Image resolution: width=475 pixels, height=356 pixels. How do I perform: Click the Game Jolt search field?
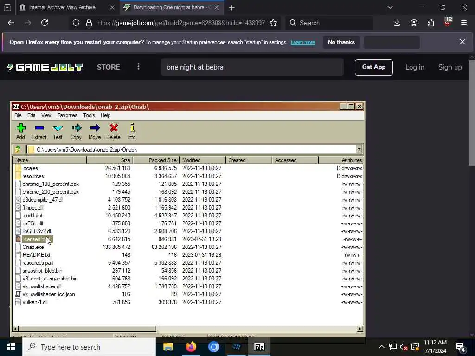(x=252, y=67)
